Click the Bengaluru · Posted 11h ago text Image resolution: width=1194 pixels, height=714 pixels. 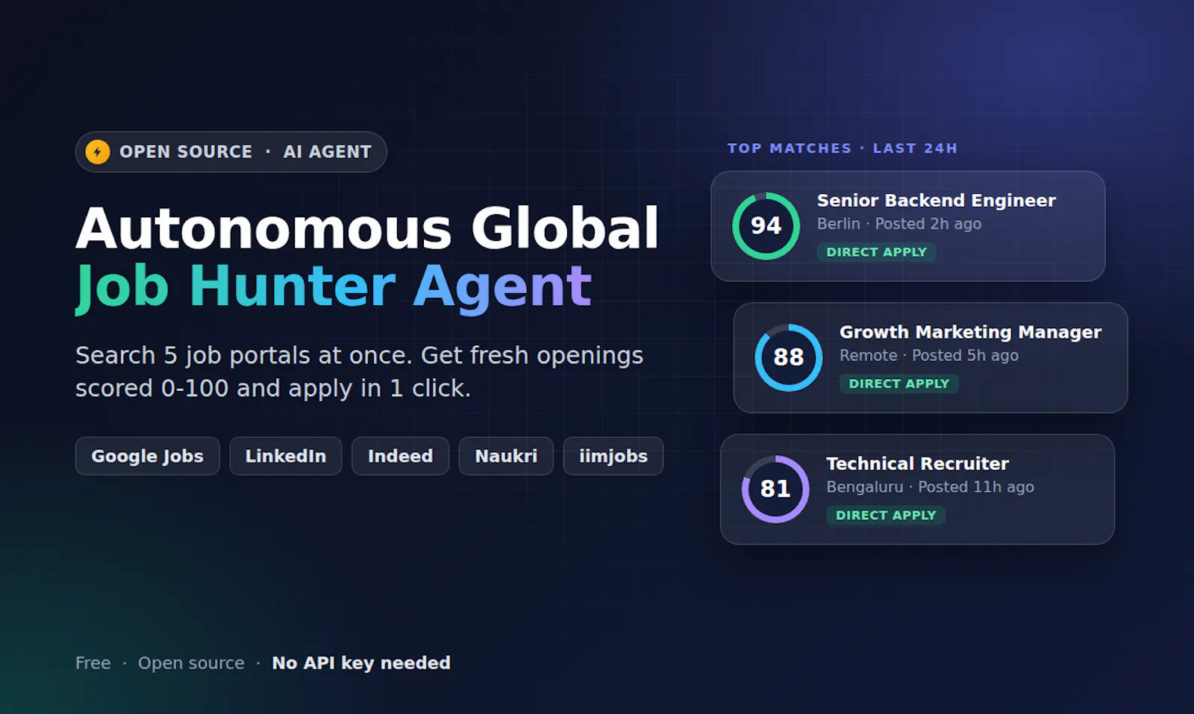[930, 487]
